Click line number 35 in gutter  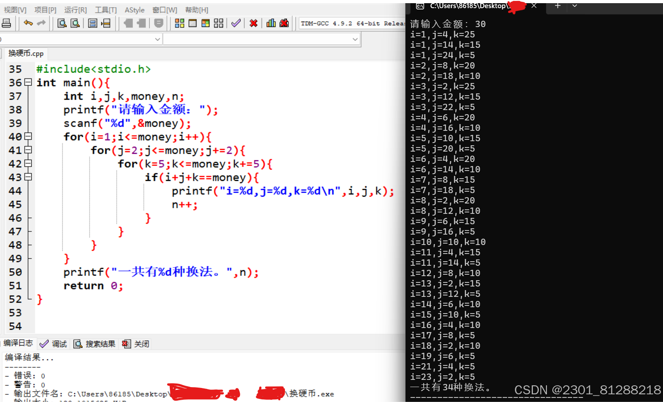15,69
